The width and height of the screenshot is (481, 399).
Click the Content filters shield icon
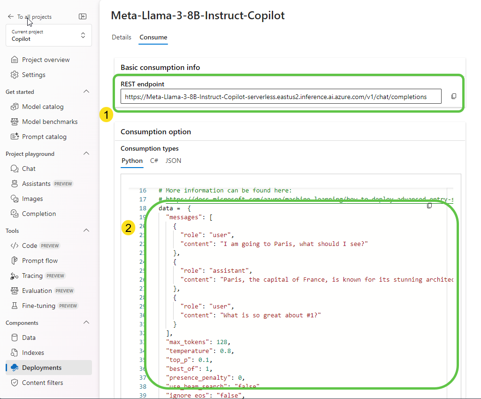coord(15,383)
